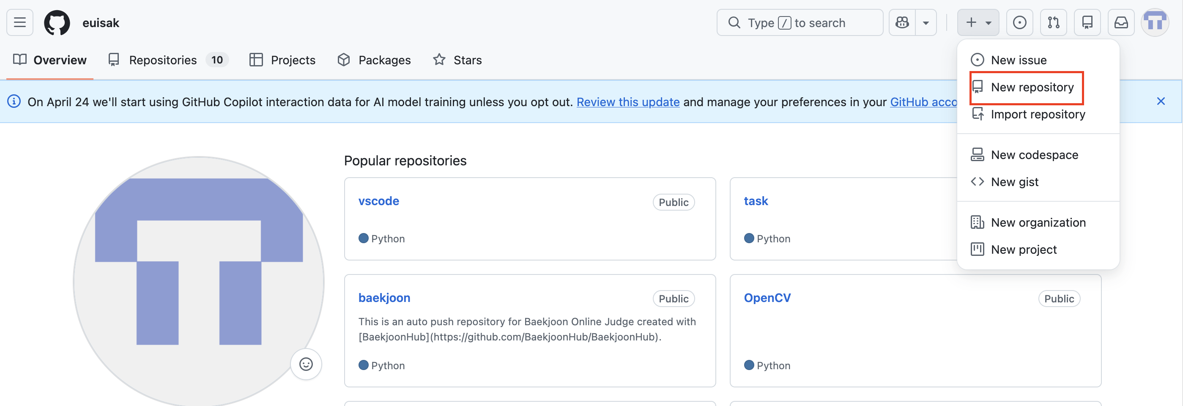Collapse the plus Create new dropdown
Viewport: 1183px width, 406px height.
978,22
